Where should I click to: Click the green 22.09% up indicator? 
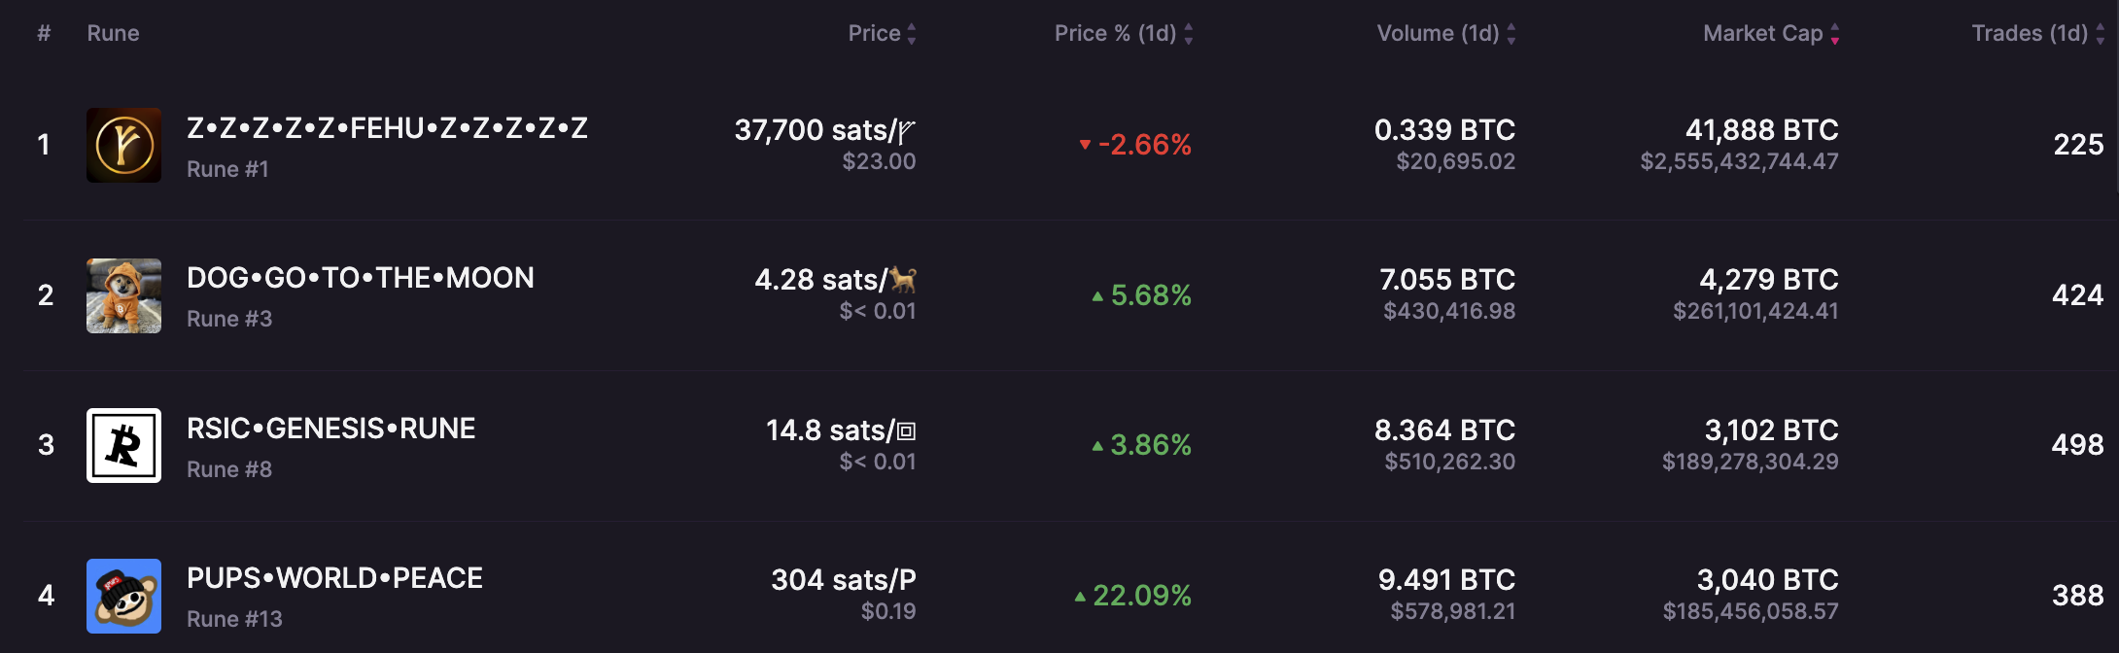point(1080,596)
